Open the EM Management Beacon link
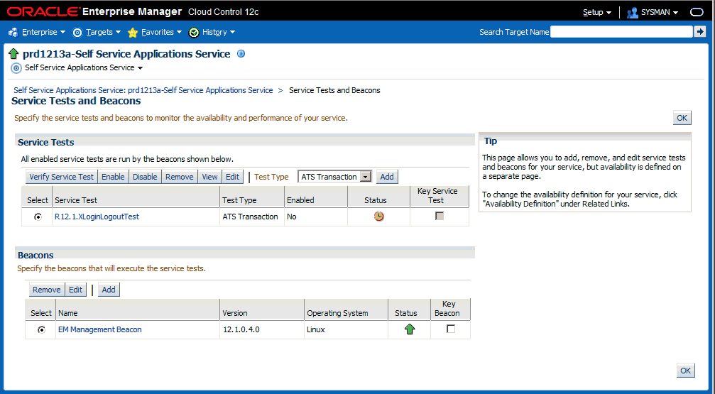This screenshot has width=715, height=394. [x=100, y=329]
